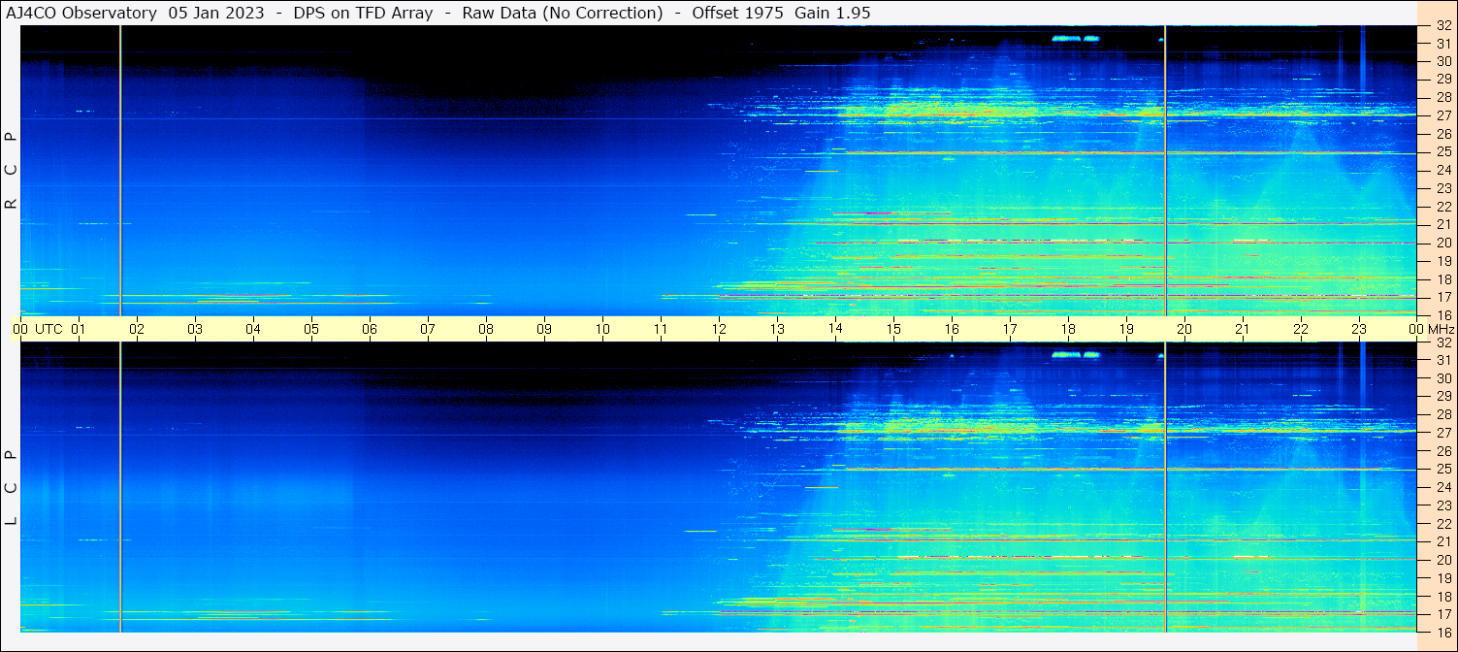This screenshot has width=1458, height=652.
Task: Click the 17 MHz tick label in RCP panel
Action: point(1443,297)
